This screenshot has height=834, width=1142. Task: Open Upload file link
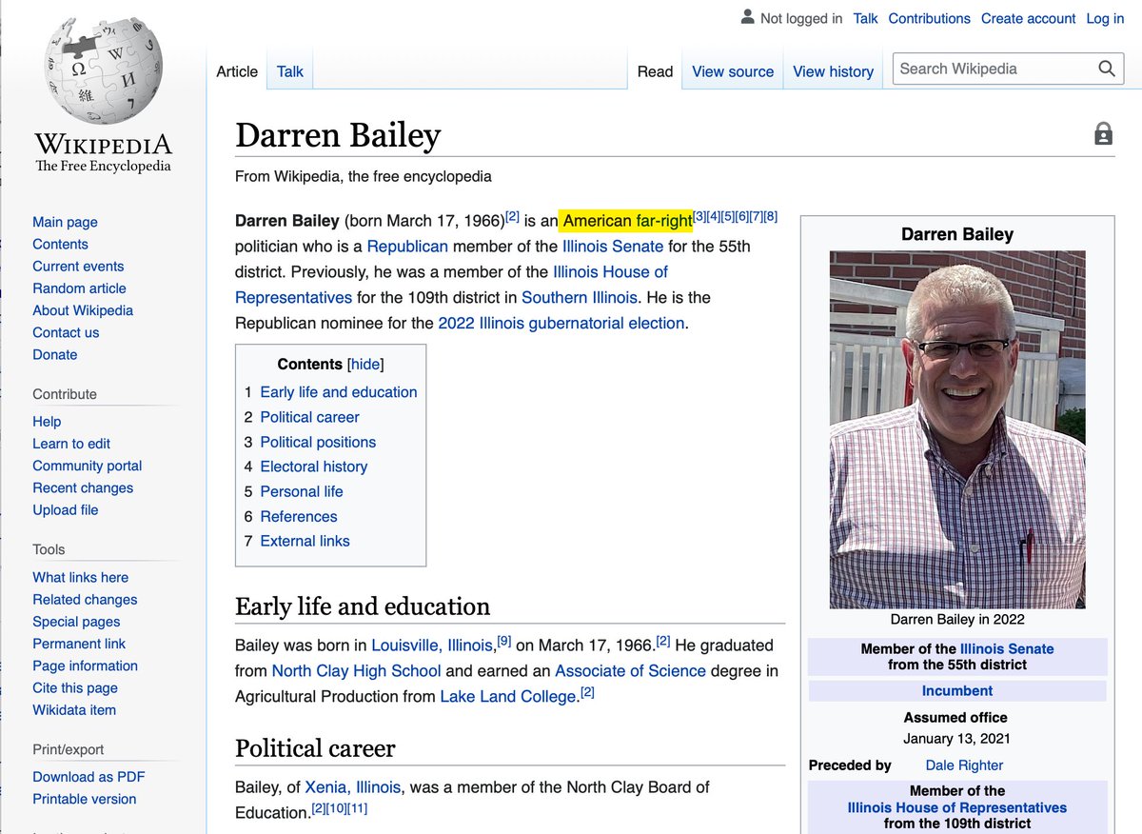(65, 509)
